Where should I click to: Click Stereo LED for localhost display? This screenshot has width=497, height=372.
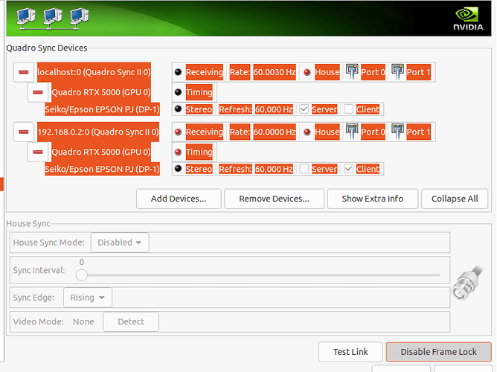pyautogui.click(x=178, y=109)
